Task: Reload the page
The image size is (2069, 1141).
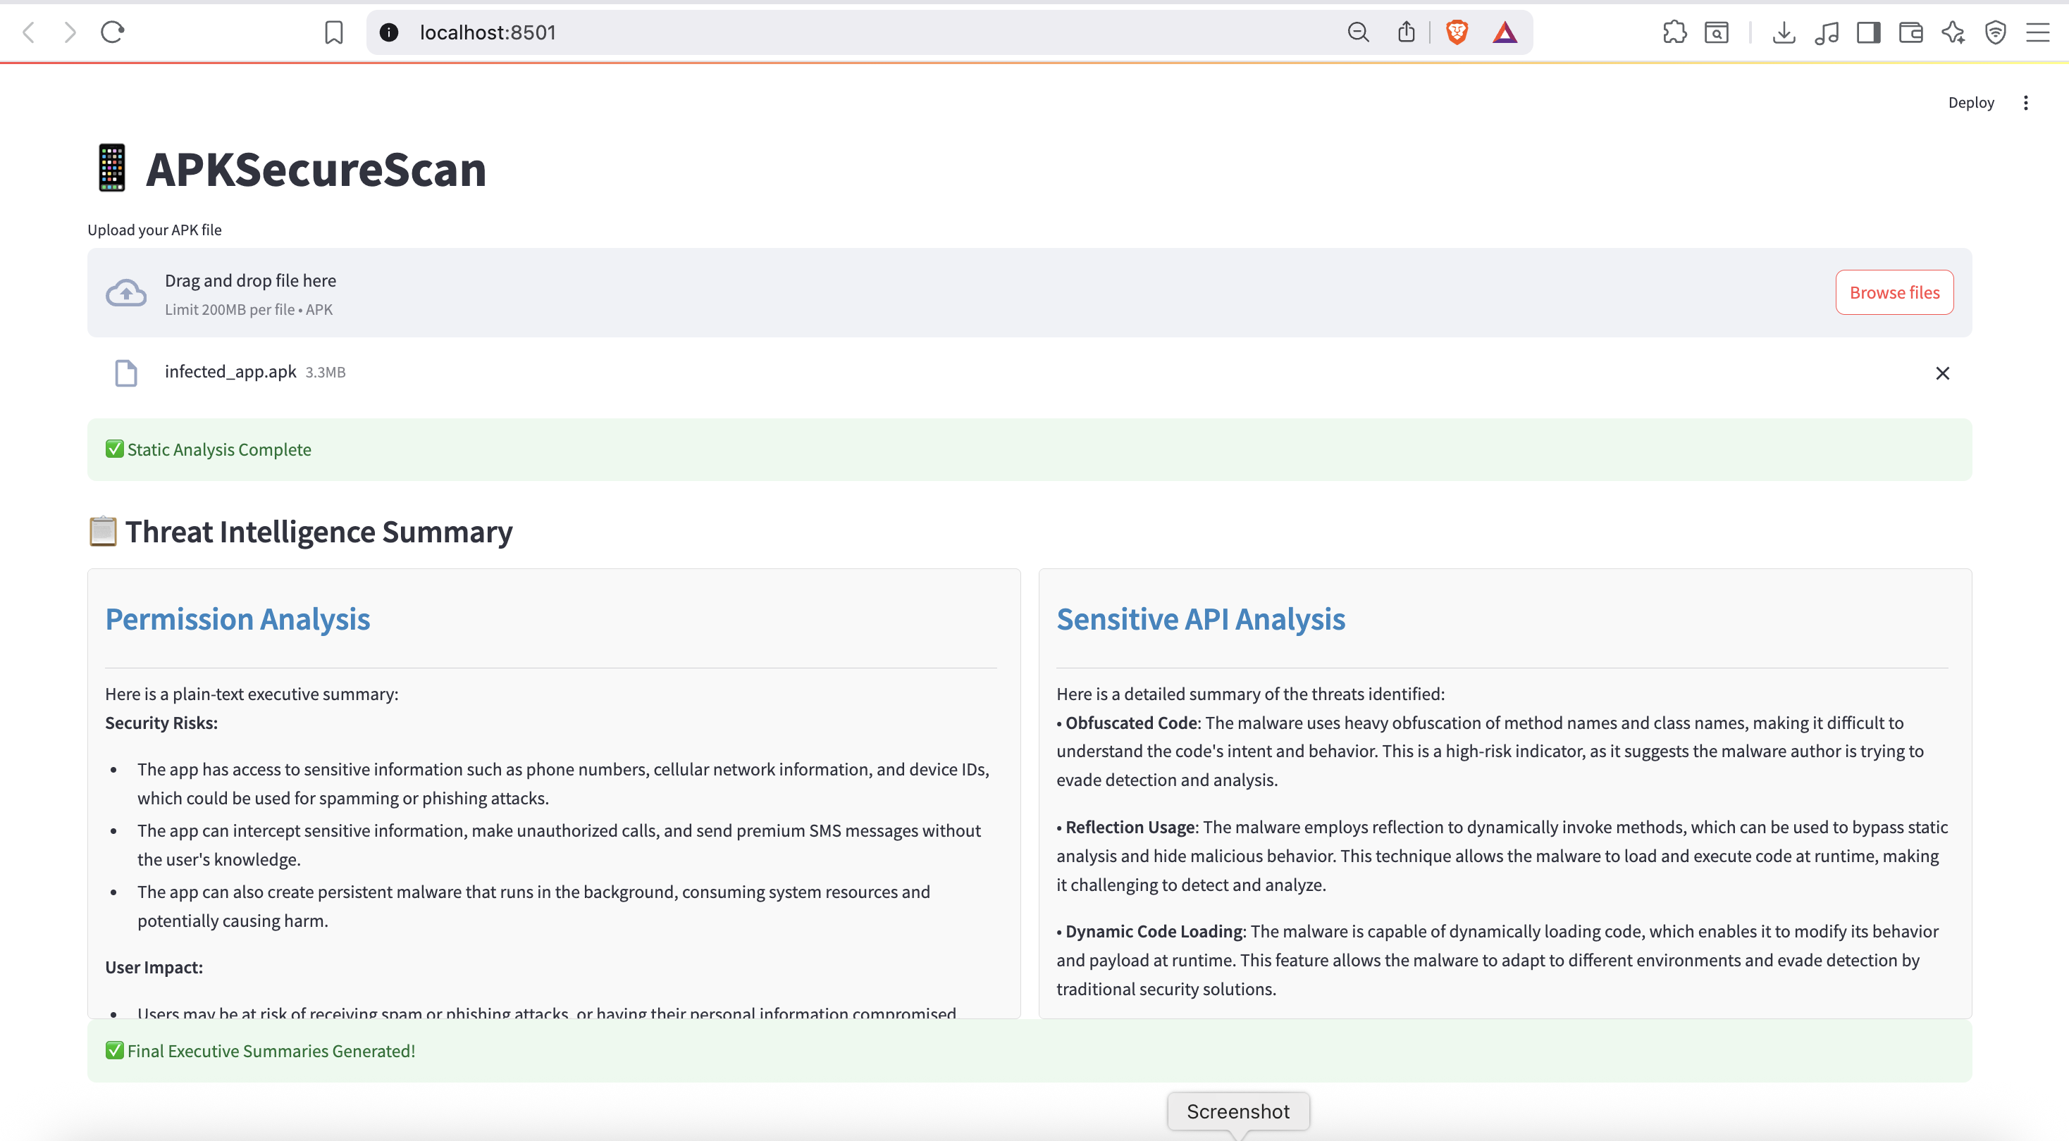Action: click(113, 32)
